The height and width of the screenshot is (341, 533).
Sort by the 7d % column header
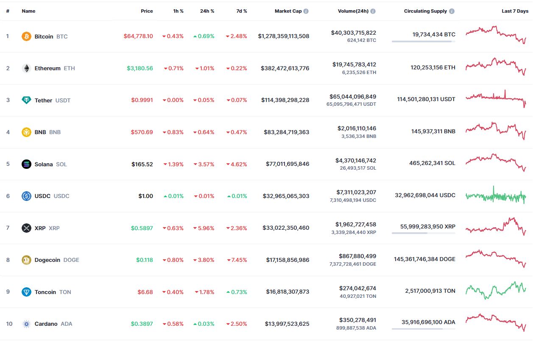point(242,11)
